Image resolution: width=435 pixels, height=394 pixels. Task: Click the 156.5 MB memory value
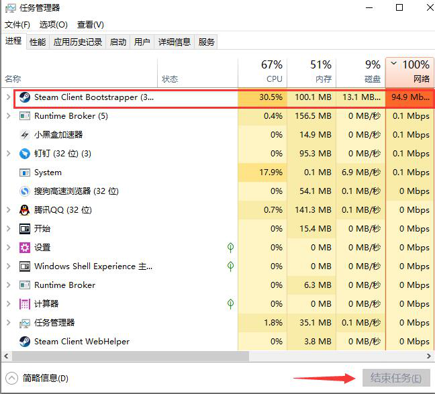313,116
